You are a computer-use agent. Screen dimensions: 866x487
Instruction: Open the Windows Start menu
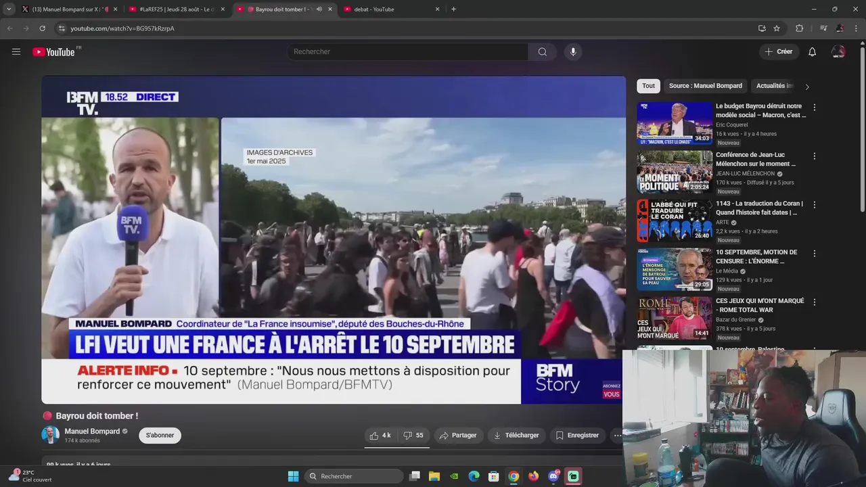click(x=293, y=476)
